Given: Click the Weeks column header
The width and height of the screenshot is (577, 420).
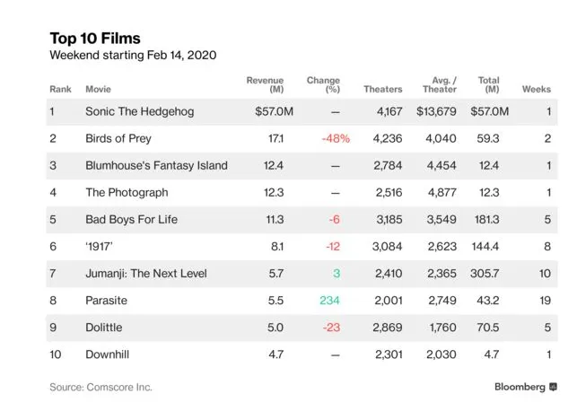Looking at the screenshot, I should [x=537, y=90].
